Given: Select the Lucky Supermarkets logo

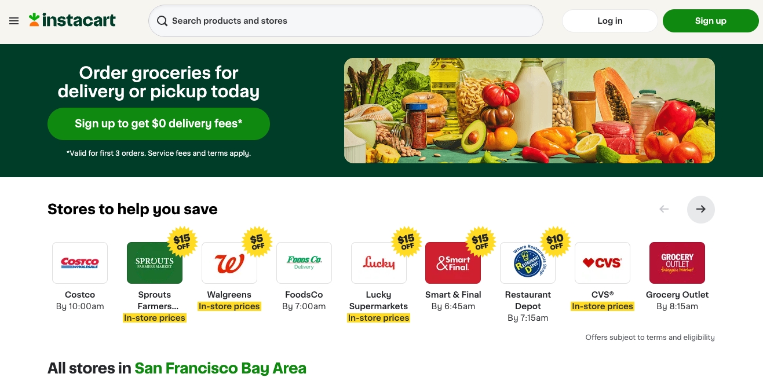Looking at the screenshot, I should [379, 263].
